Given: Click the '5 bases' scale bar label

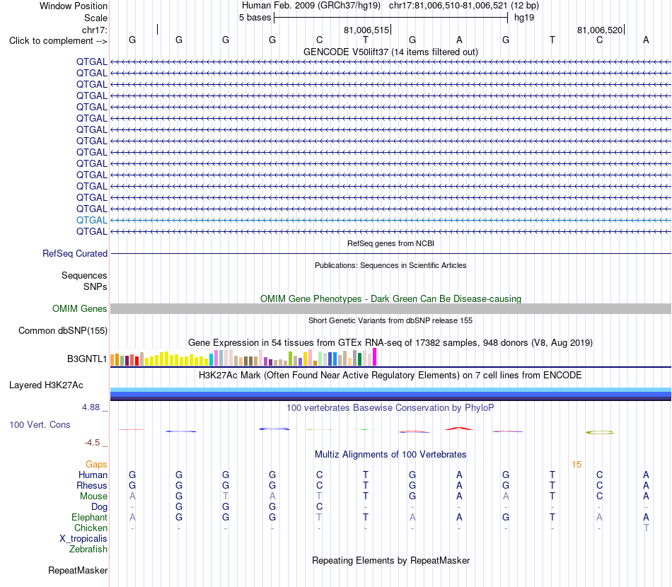Looking at the screenshot, I should pyautogui.click(x=255, y=18).
